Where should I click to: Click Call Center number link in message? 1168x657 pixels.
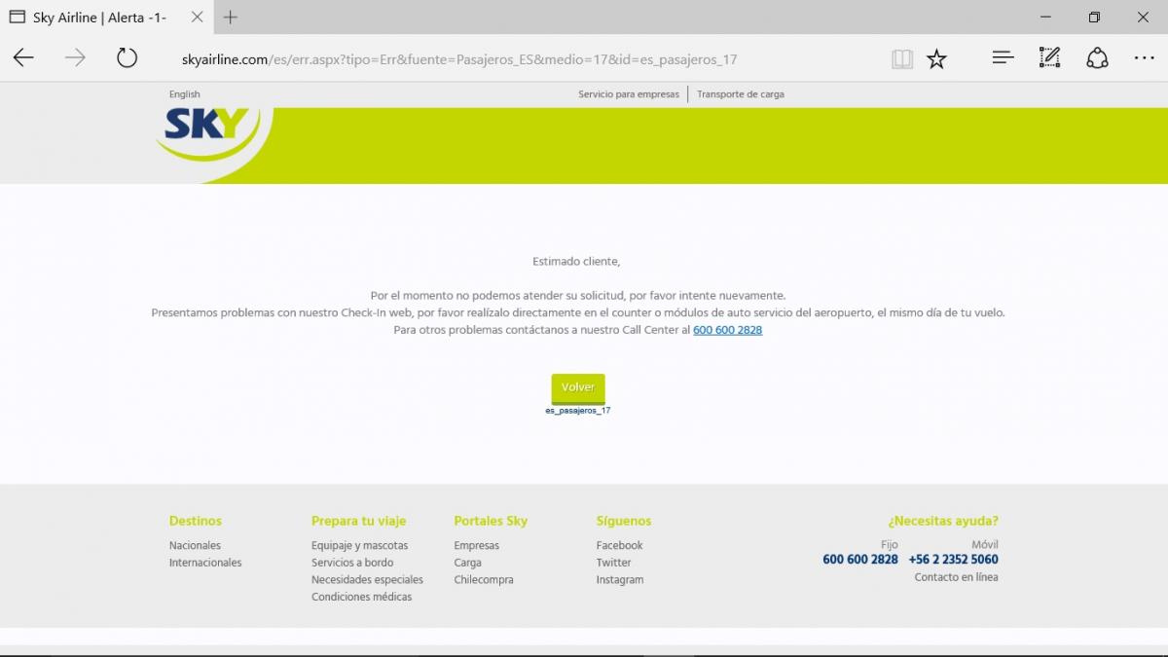click(x=727, y=330)
